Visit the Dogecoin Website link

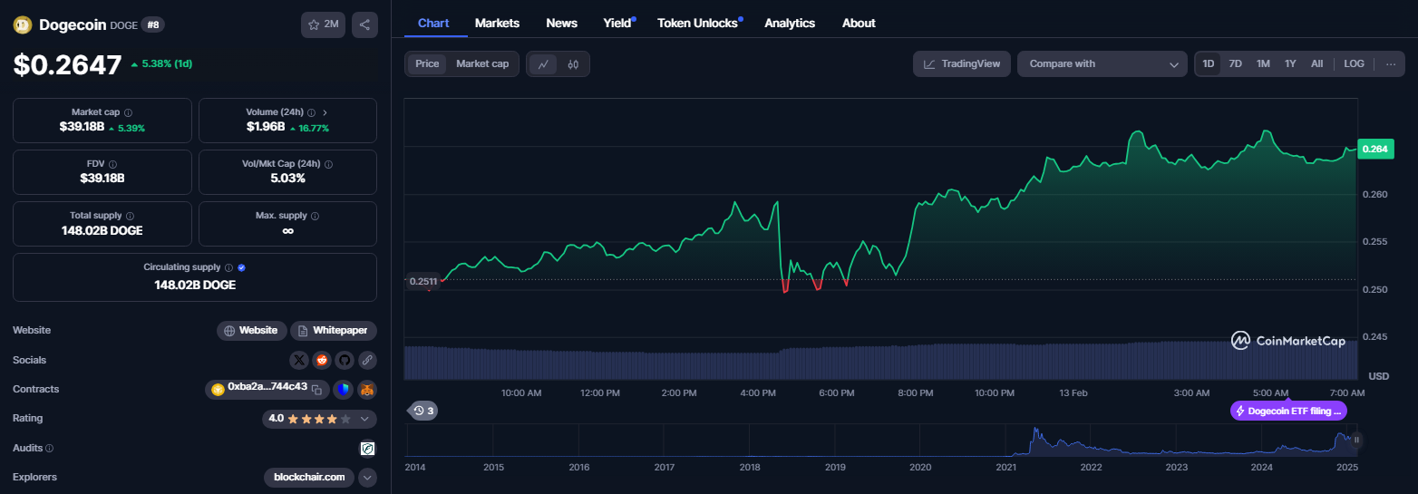(x=251, y=331)
